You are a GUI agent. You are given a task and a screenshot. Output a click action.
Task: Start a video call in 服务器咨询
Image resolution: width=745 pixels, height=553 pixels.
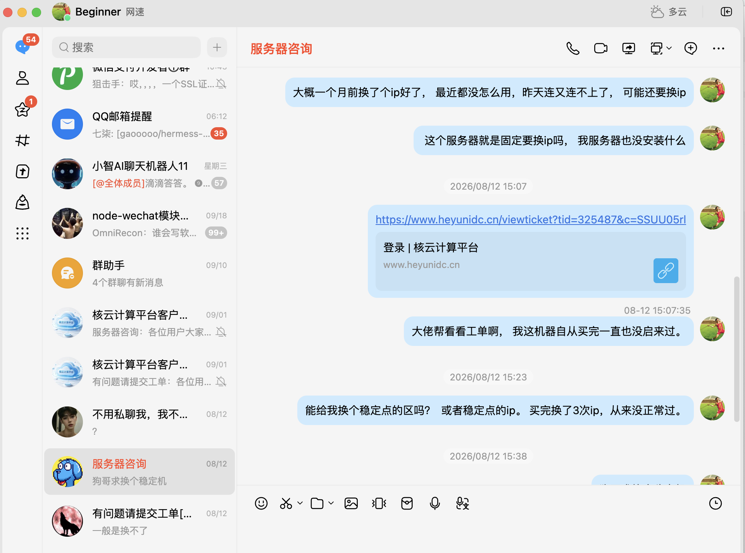[601, 48]
